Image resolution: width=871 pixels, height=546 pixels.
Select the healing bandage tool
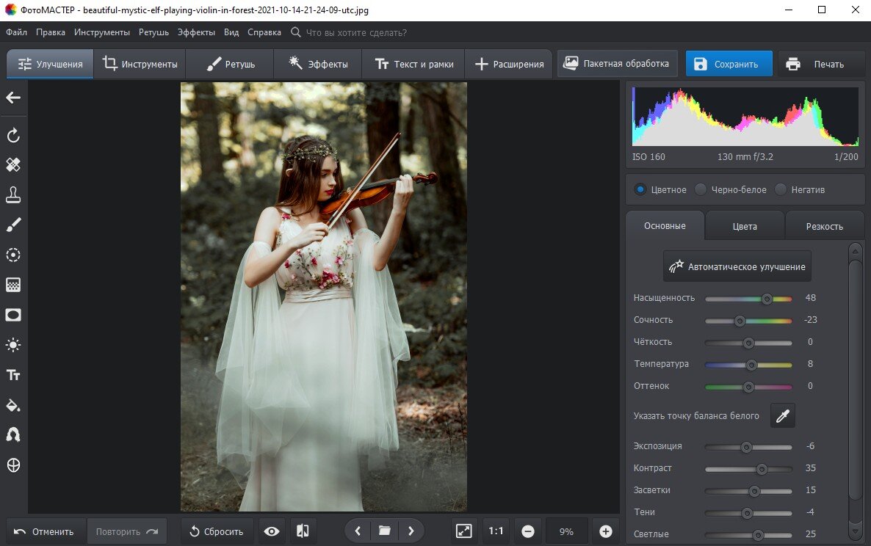coord(13,165)
